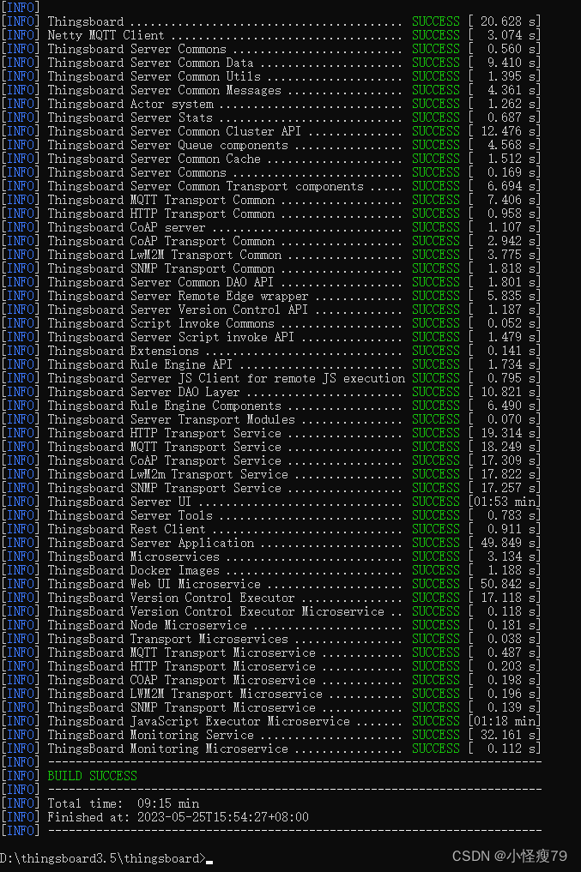The image size is (581, 872).
Task: Click 'Thingsboard HTTP Transport Common' line
Action: [271, 213]
